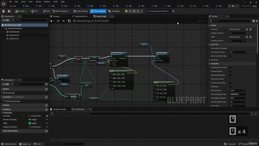Viewport: 259px width, 146px height.
Task: Open the Compile options kebab menu
Action: 27,11
